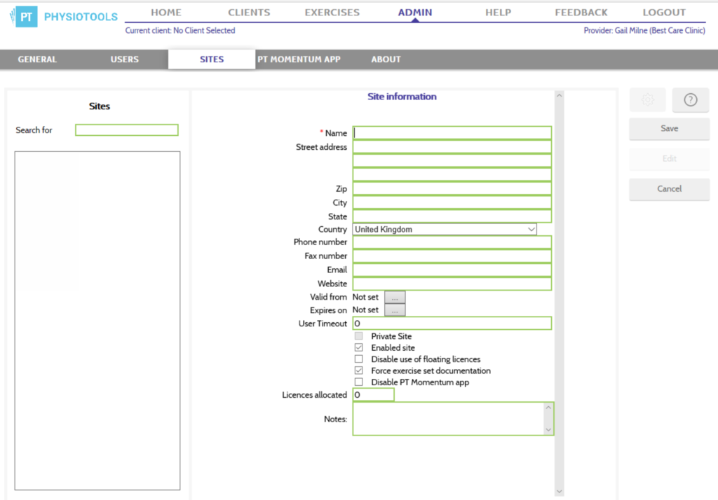718x500 pixels.
Task: Click the site Name input field
Action: coord(452,132)
